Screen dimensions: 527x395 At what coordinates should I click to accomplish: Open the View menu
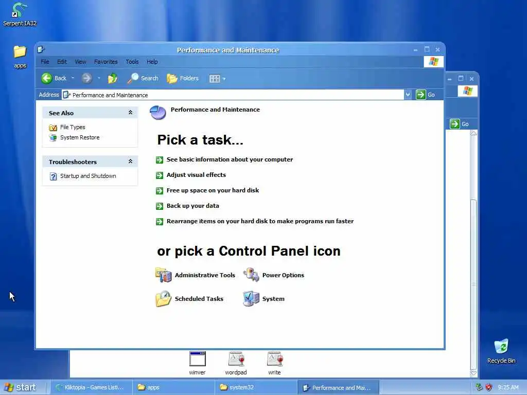(x=80, y=62)
